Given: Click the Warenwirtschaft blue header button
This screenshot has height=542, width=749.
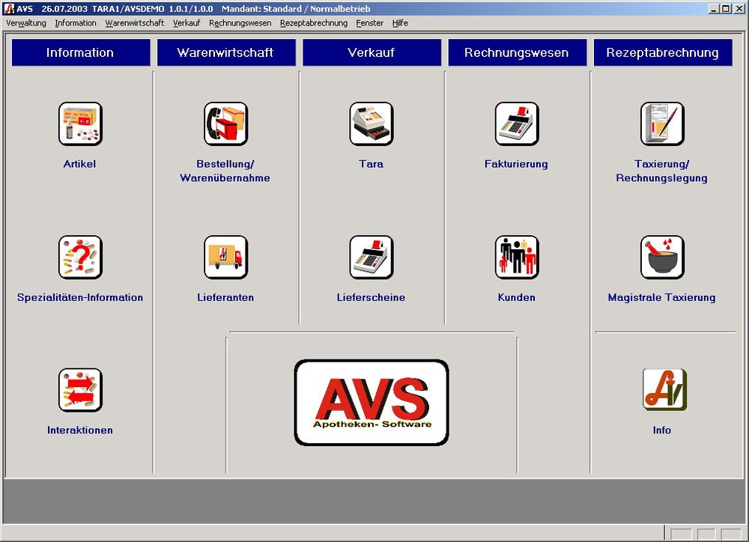Looking at the screenshot, I should point(225,52).
